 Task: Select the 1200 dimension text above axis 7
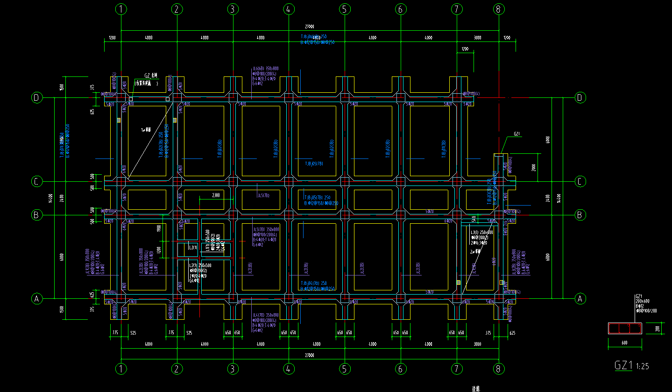pos(465,49)
